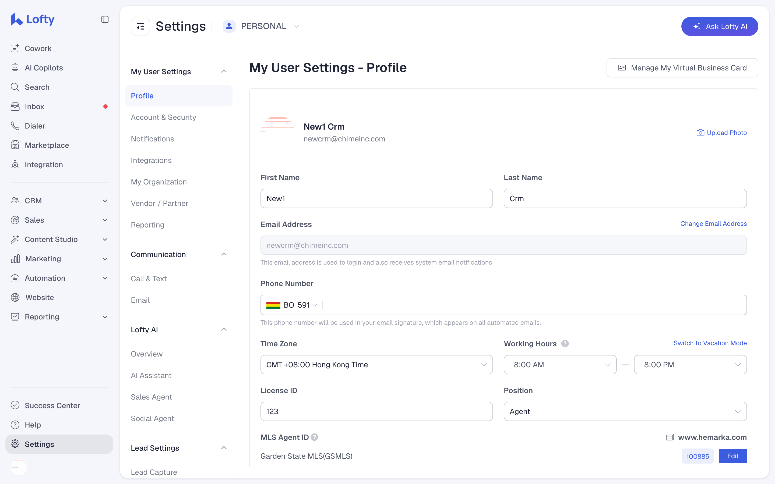Image resolution: width=775 pixels, height=484 pixels.
Task: Select the Profile settings item
Action: [x=179, y=96]
